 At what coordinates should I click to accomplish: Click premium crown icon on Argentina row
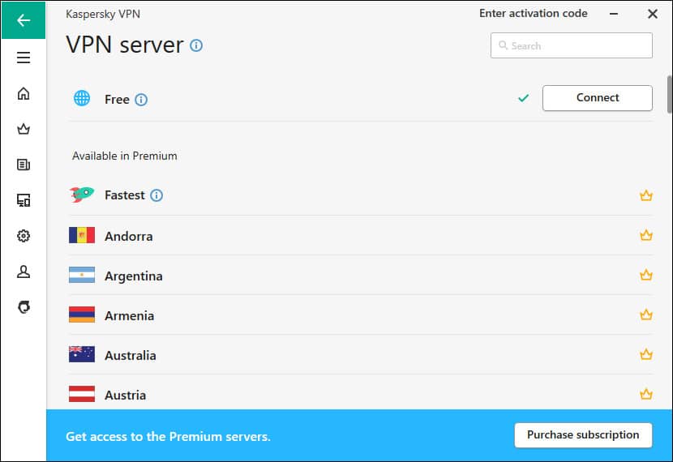(646, 275)
